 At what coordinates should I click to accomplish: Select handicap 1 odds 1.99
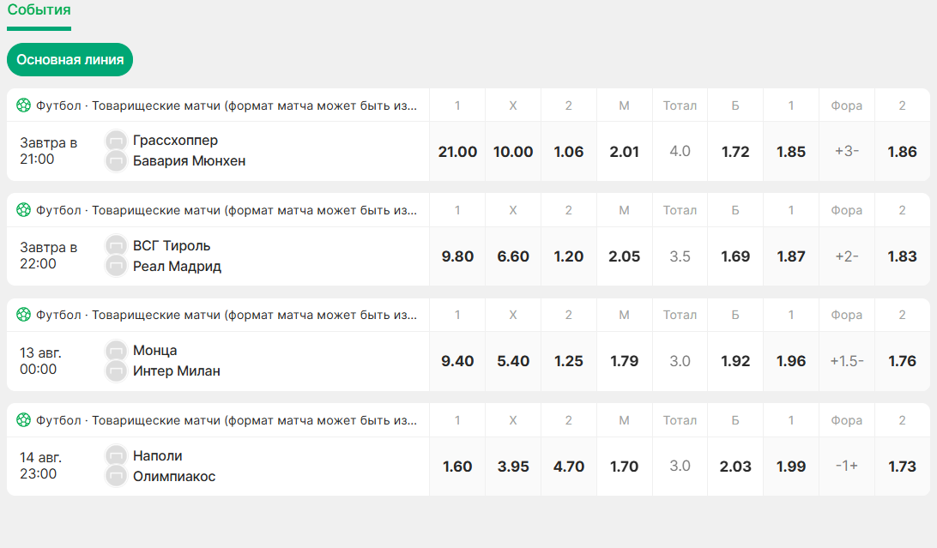[x=790, y=467]
